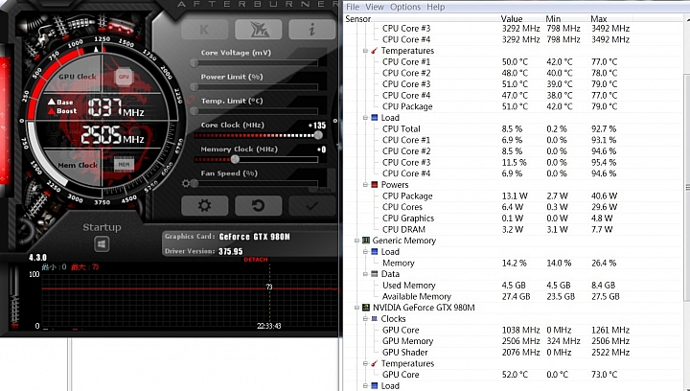Click the thermometer icon beside GPU Temperatures
The height and width of the screenshot is (391, 690).
coord(375,363)
